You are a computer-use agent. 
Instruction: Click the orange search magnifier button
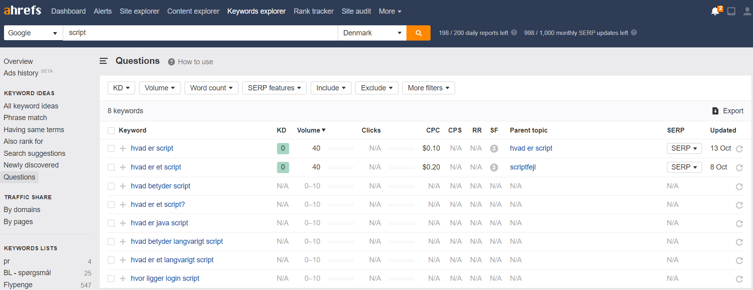(x=418, y=33)
